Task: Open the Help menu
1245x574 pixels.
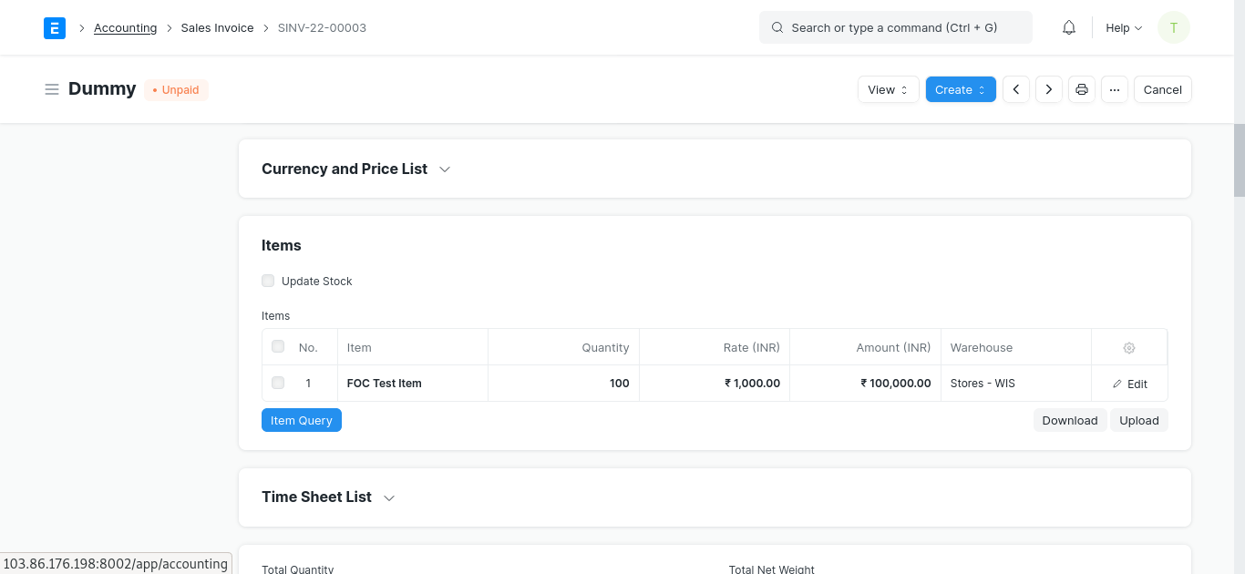Action: [1124, 28]
